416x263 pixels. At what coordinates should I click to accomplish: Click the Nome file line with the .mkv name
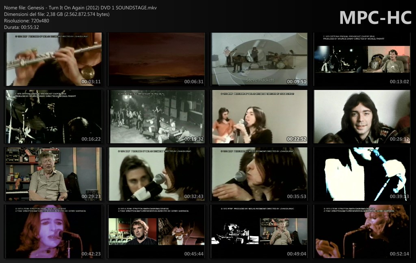(80, 8)
